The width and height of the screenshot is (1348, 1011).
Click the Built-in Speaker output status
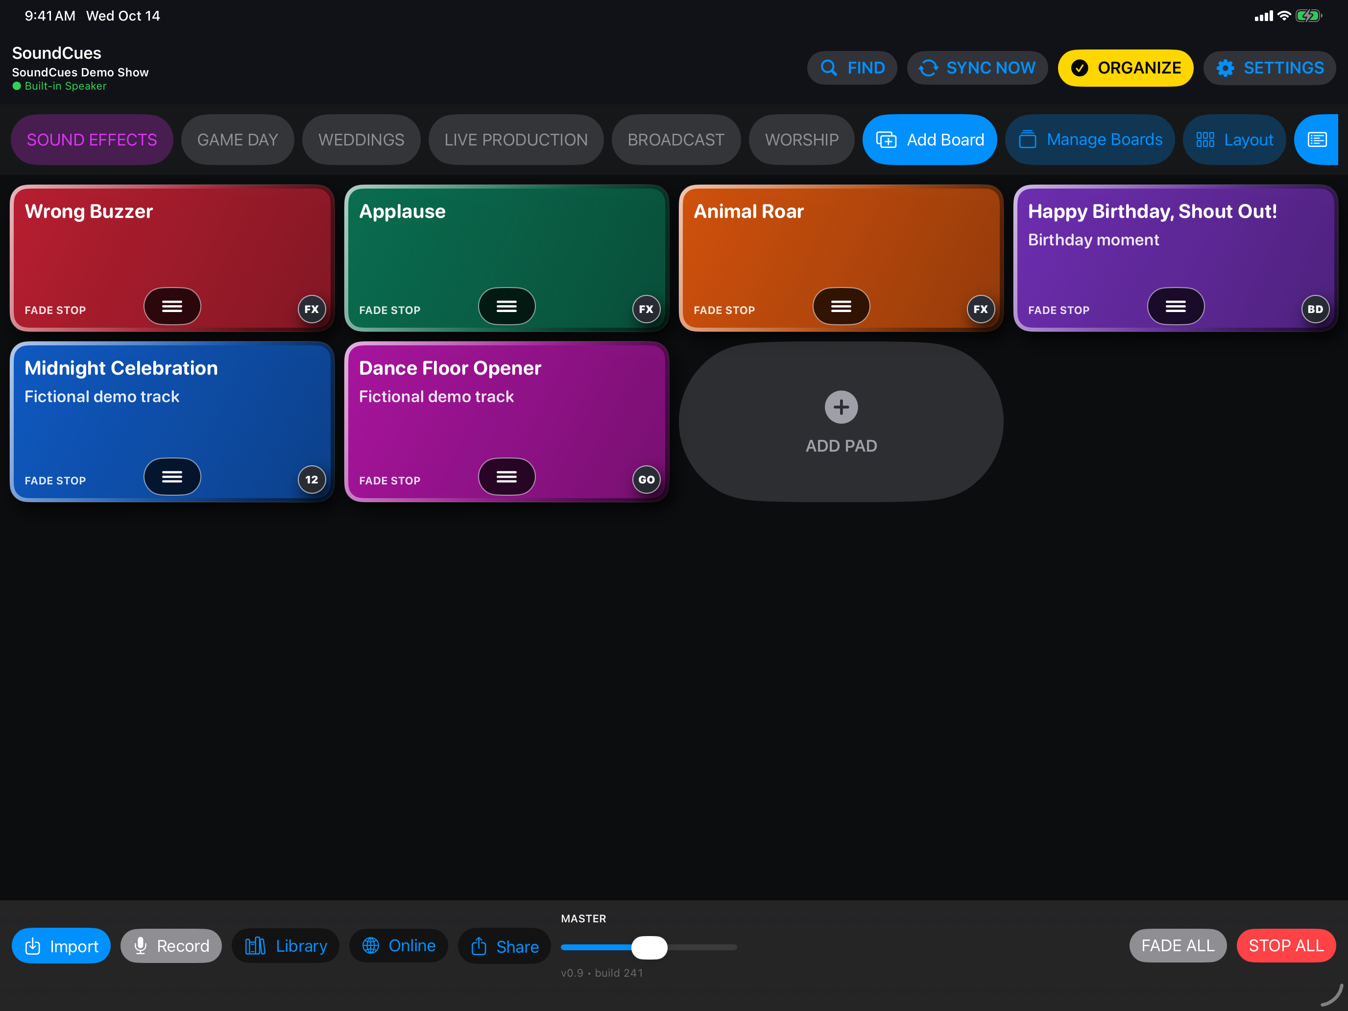pyautogui.click(x=60, y=86)
